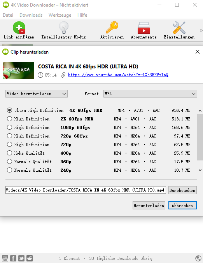This screenshot has height=263, width=203.
Task: Click the globe icon in status bar
Action: (x=198, y=258)
